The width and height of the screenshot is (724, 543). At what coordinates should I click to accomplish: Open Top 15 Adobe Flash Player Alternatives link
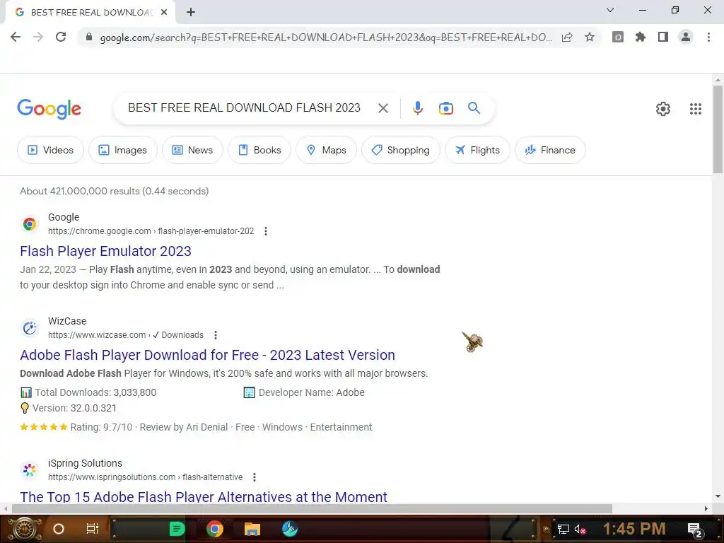(x=204, y=496)
